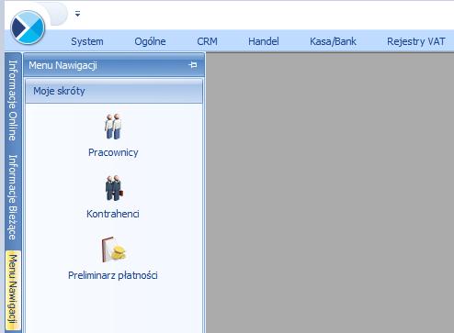The height and width of the screenshot is (333, 454).
Task: Open the Pracownicy shortcut icon
Action: (x=113, y=127)
